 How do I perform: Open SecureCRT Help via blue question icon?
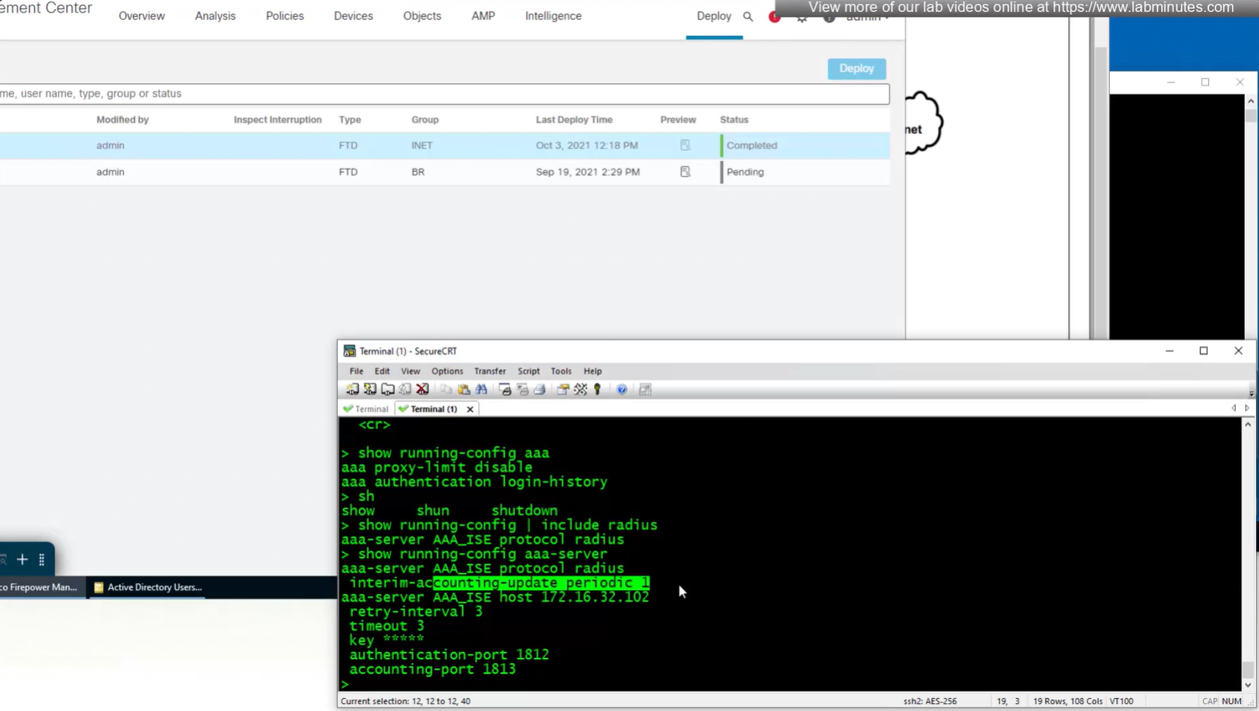tap(622, 389)
